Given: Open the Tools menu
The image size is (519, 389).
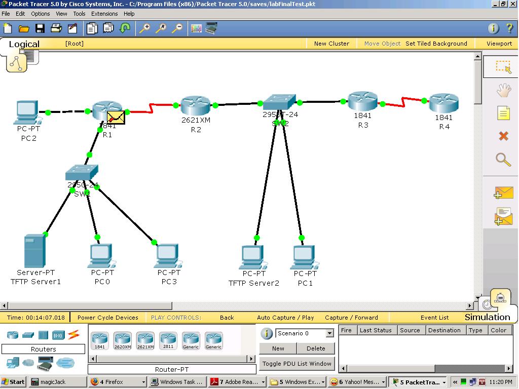Looking at the screenshot, I should pyautogui.click(x=79, y=14).
